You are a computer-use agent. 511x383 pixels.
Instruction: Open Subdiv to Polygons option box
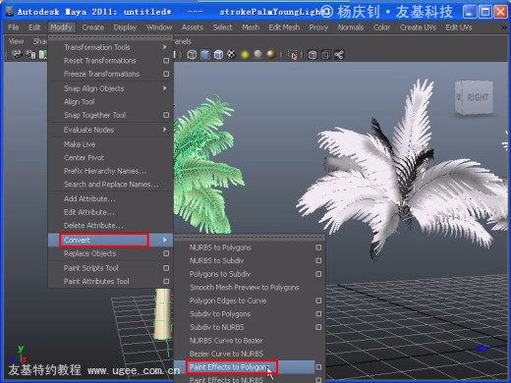318,314
